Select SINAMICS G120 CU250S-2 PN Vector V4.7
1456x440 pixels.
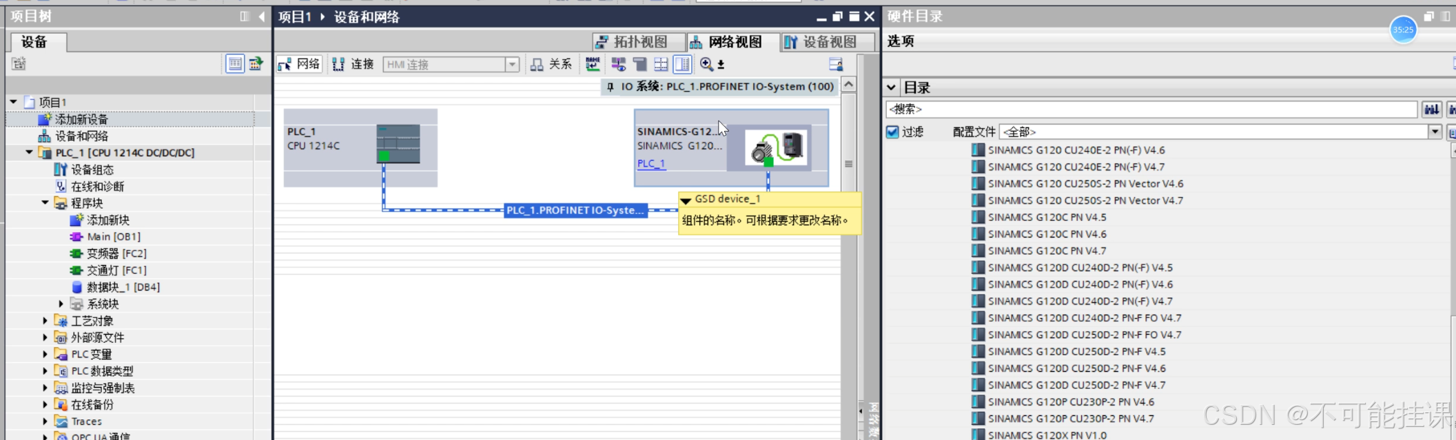click(x=1085, y=200)
